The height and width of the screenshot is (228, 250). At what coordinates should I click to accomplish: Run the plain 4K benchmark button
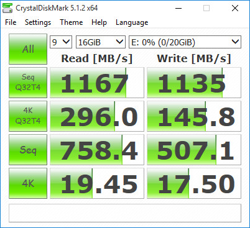coord(28,183)
